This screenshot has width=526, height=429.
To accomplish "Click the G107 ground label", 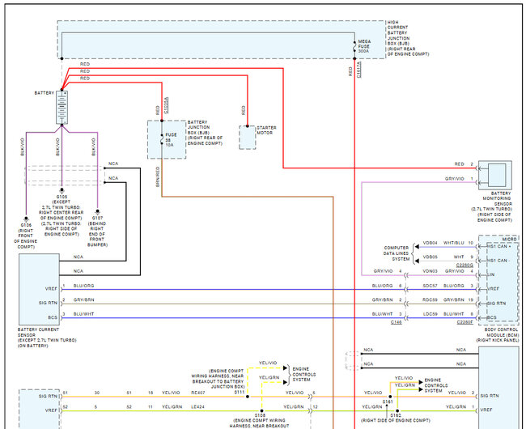I will tap(97, 218).
